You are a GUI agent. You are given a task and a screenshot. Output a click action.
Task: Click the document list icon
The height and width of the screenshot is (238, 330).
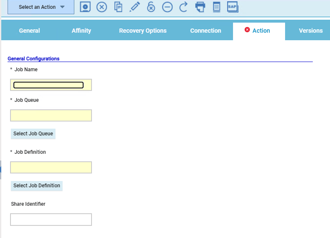click(217, 7)
